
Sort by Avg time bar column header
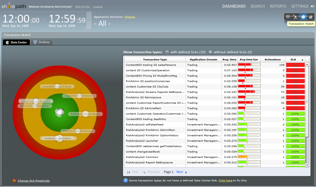(249, 59)
